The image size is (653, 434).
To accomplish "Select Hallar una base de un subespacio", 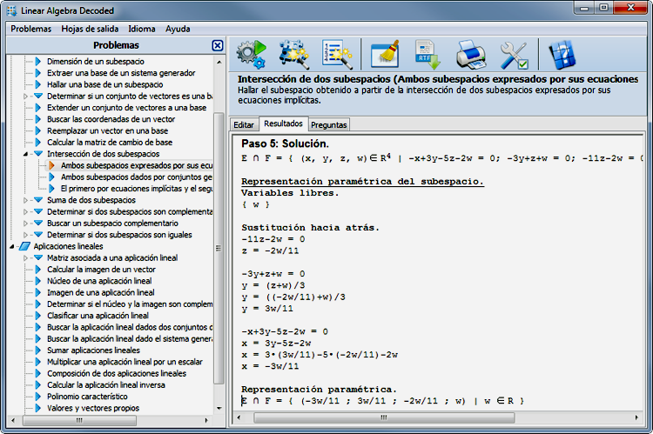I will click(105, 84).
